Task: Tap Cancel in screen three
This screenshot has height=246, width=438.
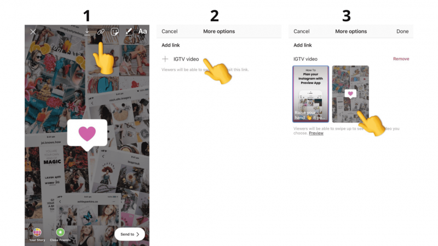Action: click(302, 31)
